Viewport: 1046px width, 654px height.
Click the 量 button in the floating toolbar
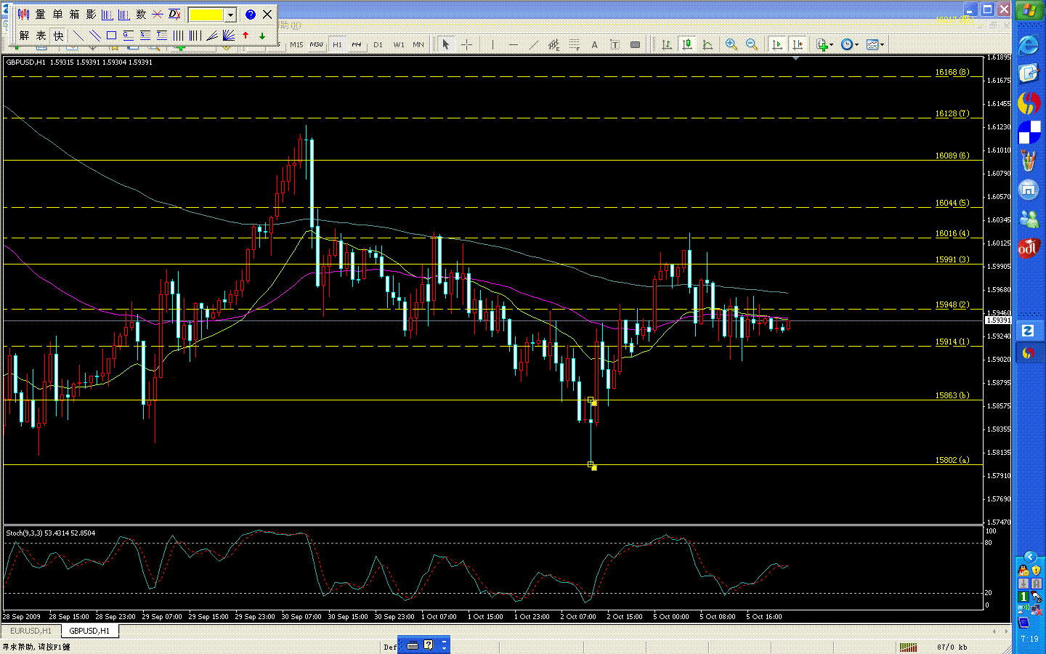coord(41,15)
